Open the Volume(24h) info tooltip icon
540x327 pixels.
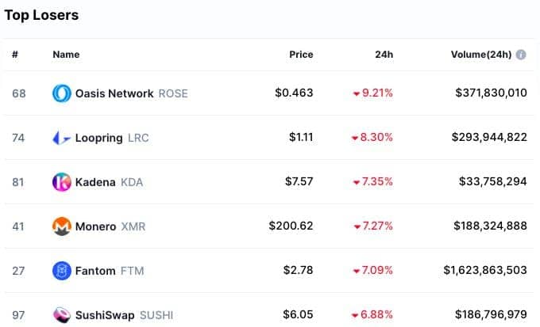(521, 55)
